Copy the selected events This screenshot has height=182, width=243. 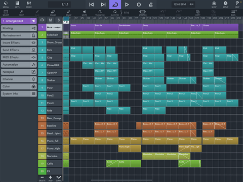(x=197, y=13)
